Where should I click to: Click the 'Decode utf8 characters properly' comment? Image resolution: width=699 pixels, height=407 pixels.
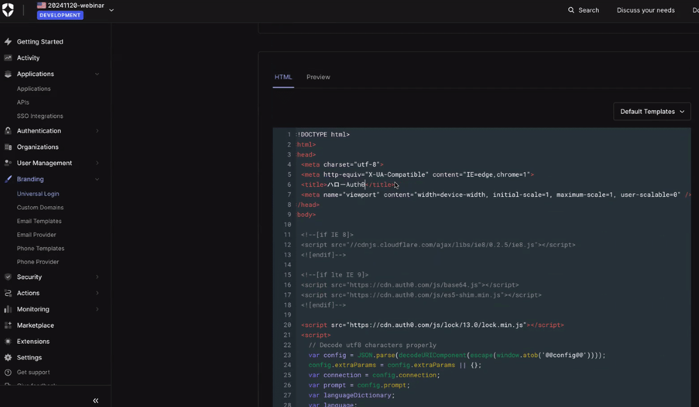click(372, 345)
